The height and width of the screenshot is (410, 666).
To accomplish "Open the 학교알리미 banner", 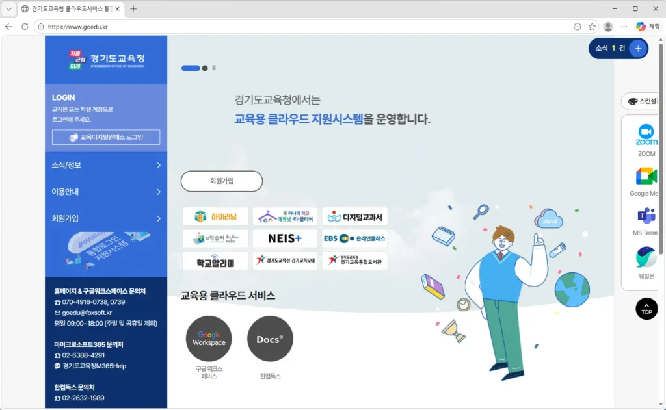I will tap(215, 261).
